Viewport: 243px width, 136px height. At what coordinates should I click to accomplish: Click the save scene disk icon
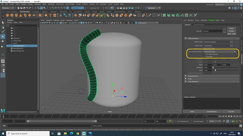coord(24,8)
